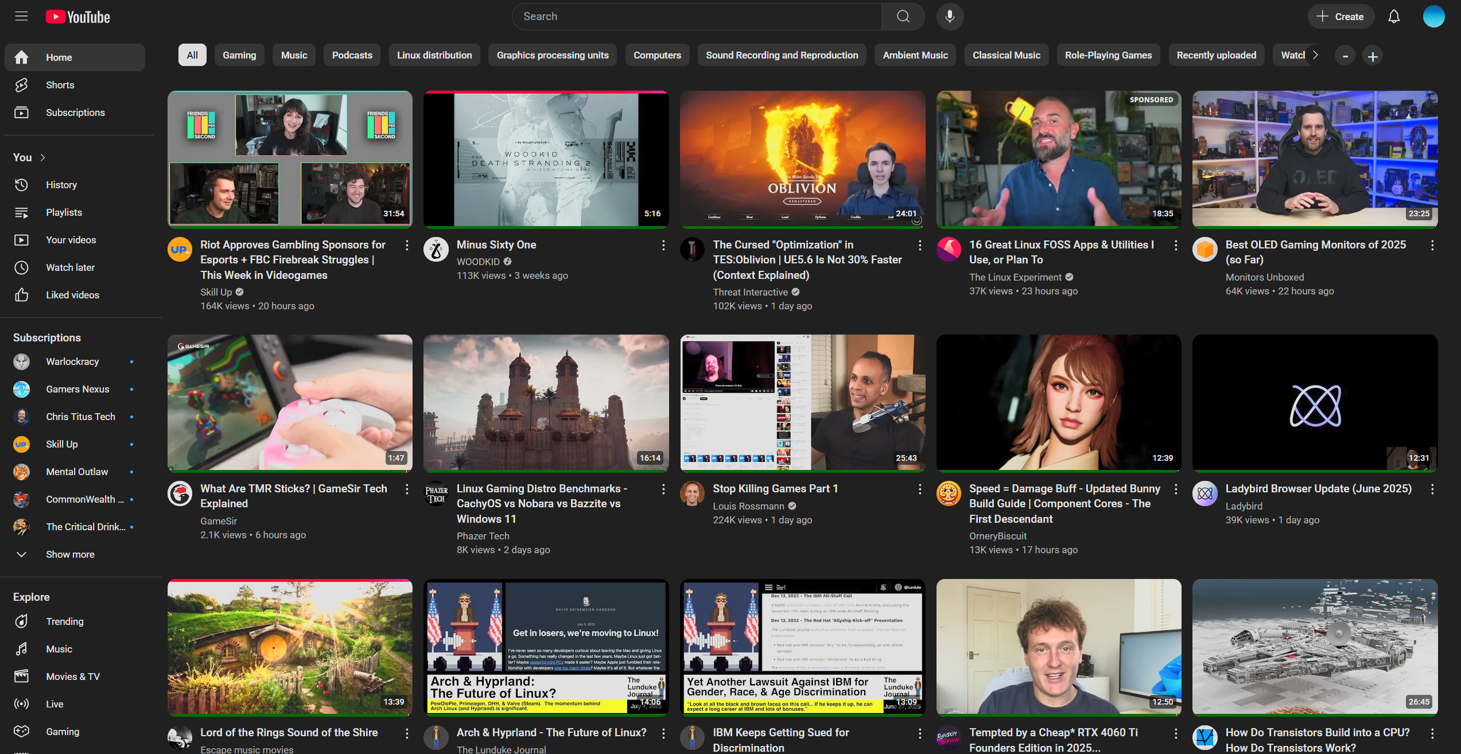This screenshot has height=754, width=1461.
Task: Open options for TMR Sticks video
Action: (x=407, y=489)
